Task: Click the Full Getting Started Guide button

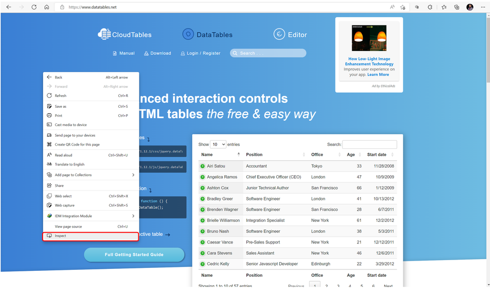Action: 134,255
